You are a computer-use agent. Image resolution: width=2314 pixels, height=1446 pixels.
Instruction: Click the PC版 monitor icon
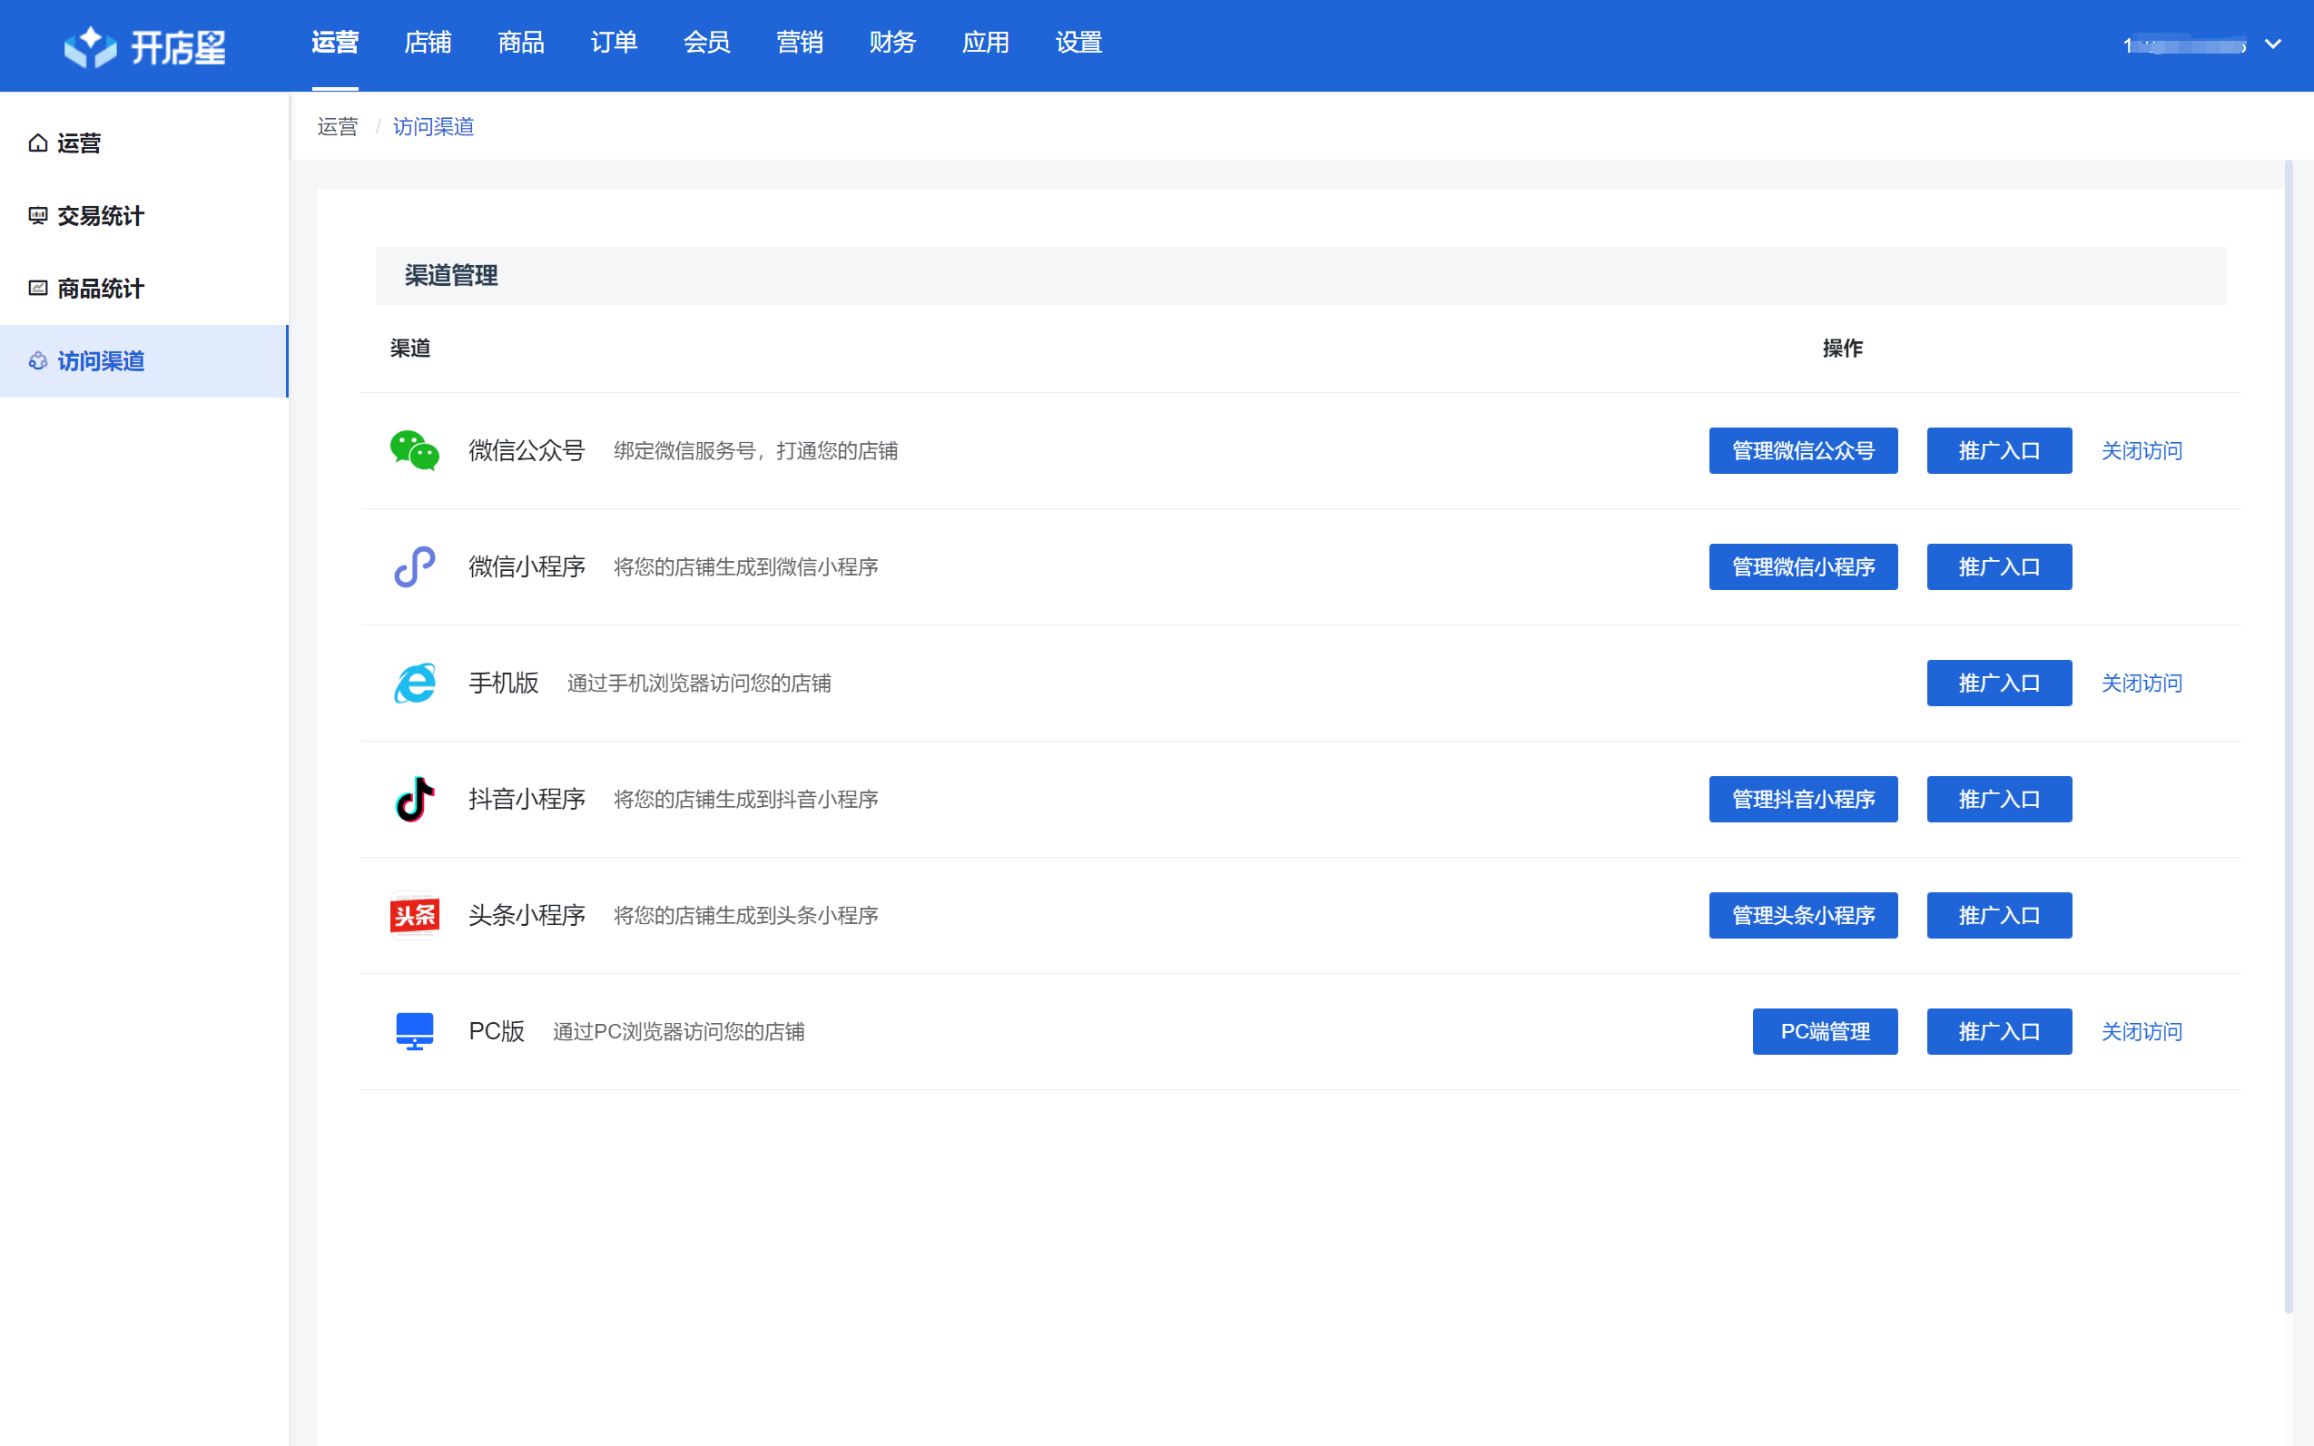414,1032
